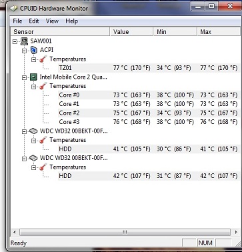Click the Value column header
Image resolution: width=242 pixels, height=252 pixels.
point(131,32)
